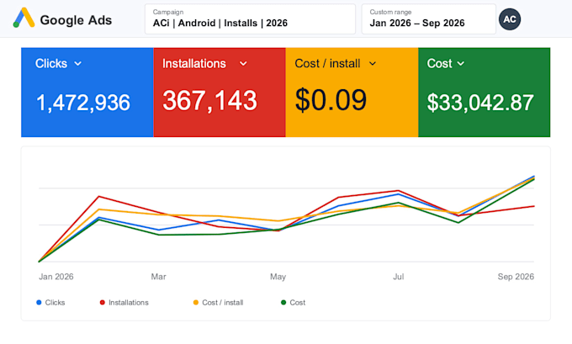
Task: Expand the Installations metric dropdown arrow
Action: [x=243, y=64]
